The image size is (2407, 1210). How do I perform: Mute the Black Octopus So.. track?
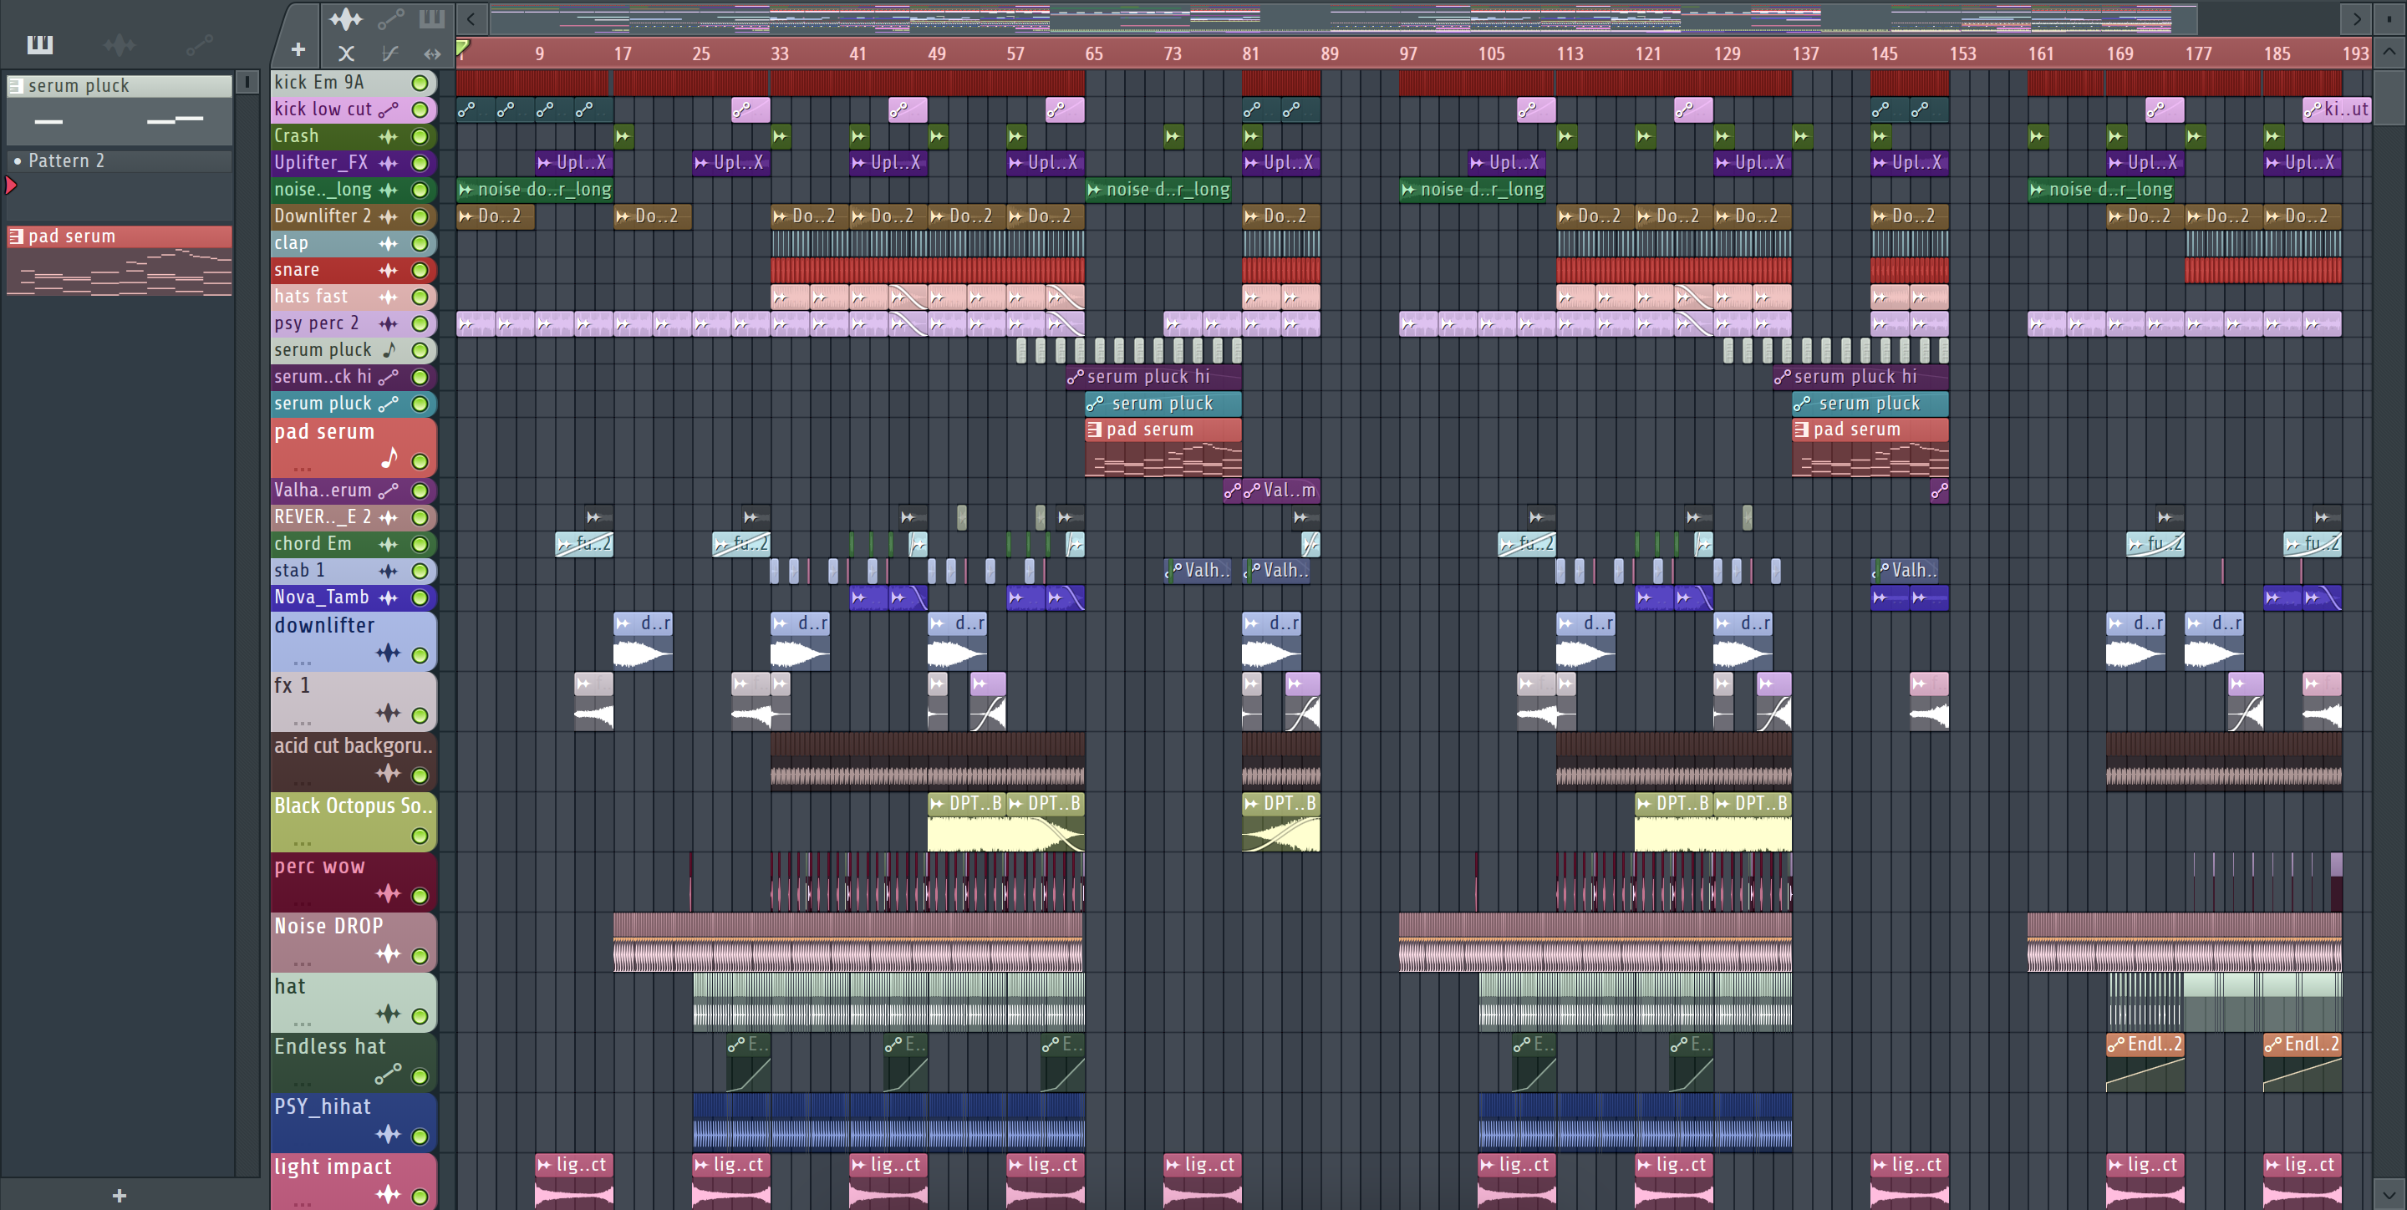(x=420, y=836)
